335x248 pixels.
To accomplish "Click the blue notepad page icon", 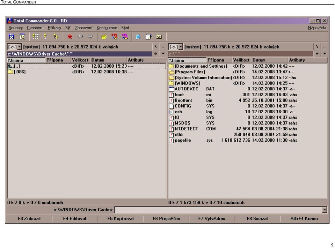I will point(138,37).
